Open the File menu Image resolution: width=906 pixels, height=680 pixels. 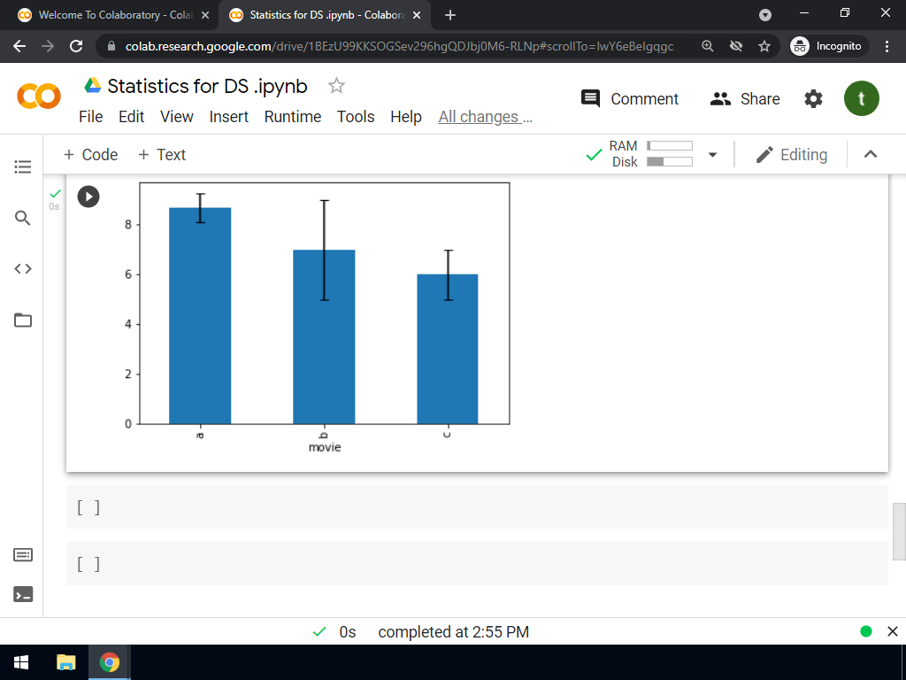[91, 117]
